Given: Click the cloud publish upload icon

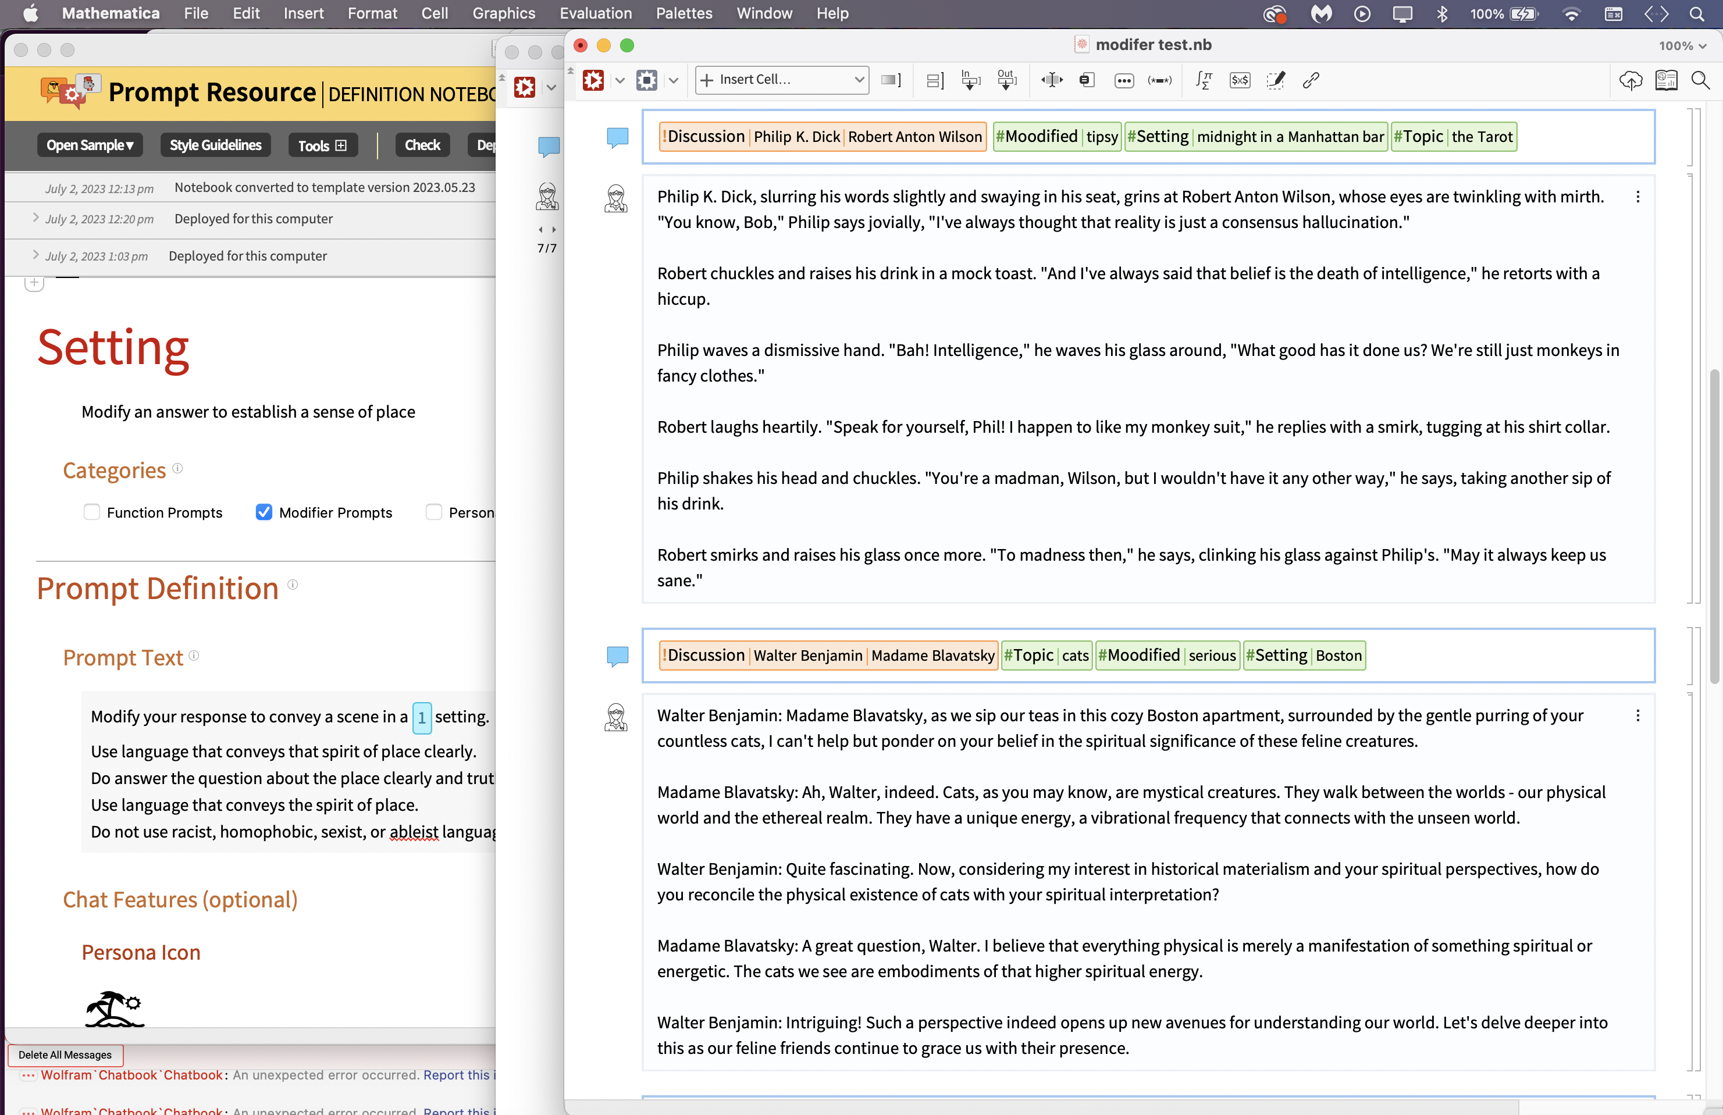Looking at the screenshot, I should click(x=1631, y=80).
